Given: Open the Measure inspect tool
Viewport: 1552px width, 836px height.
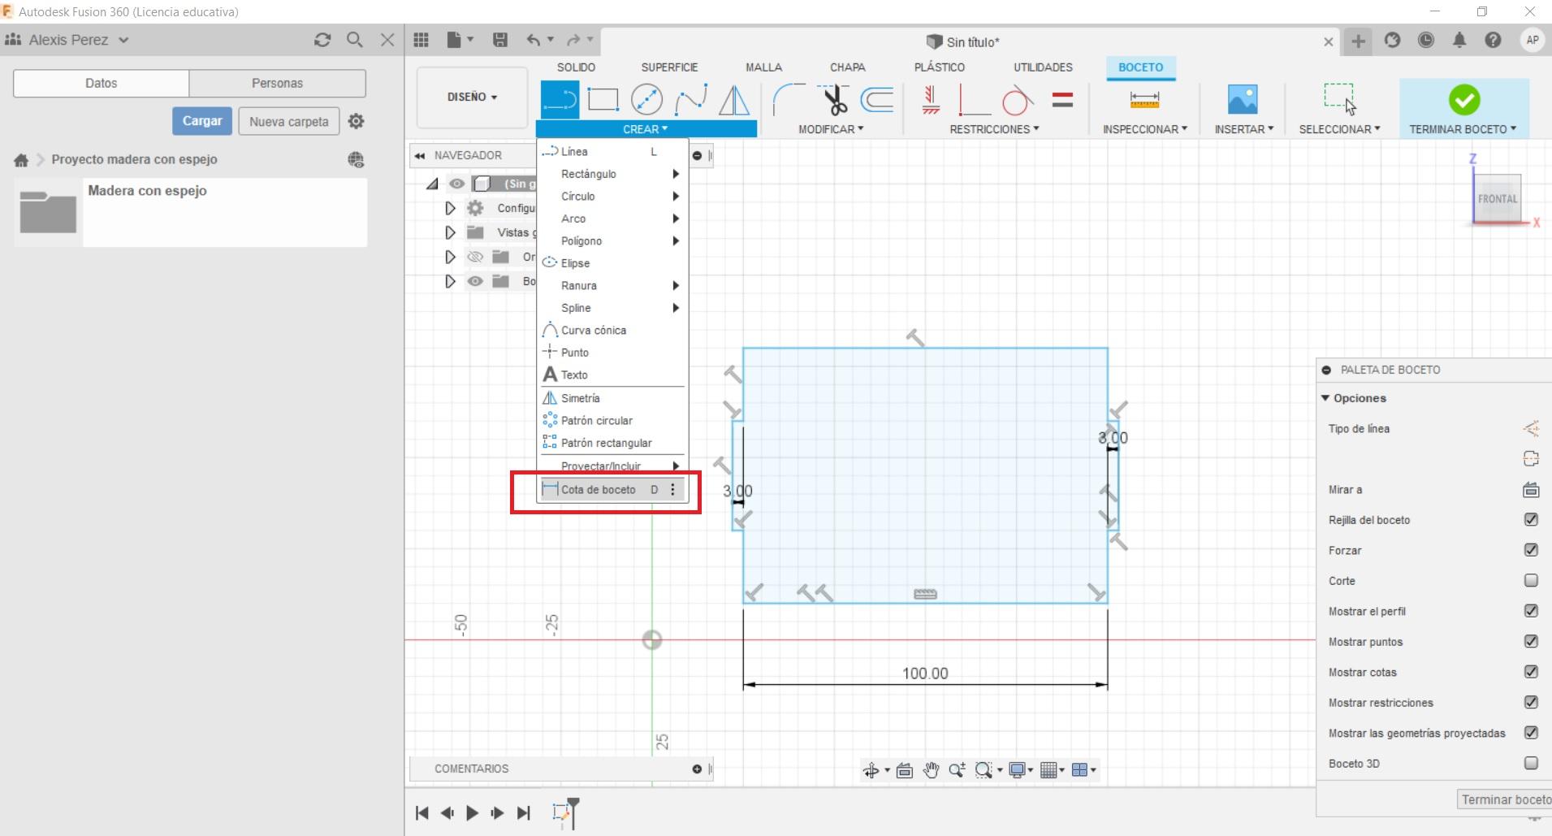Looking at the screenshot, I should pos(1144,100).
